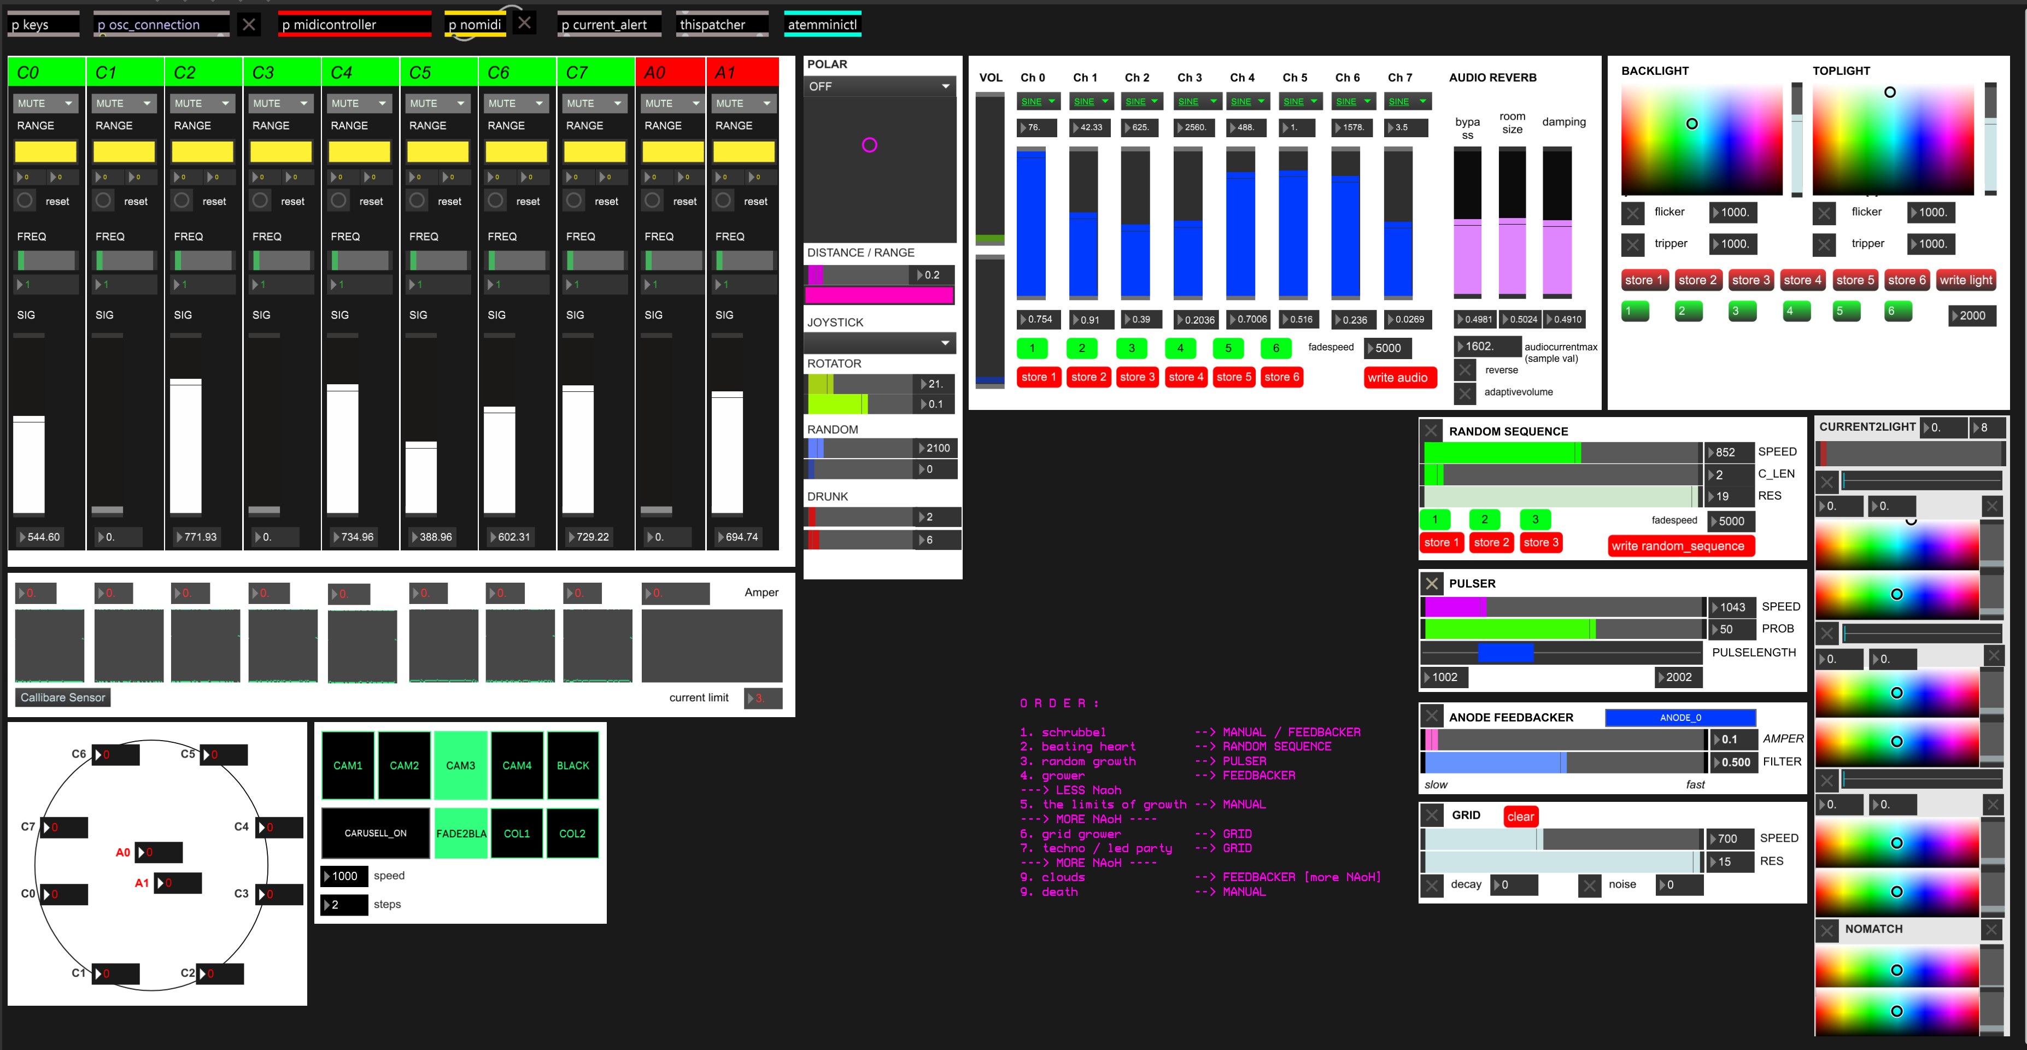Toggle the X box beside PULSER title
This screenshot has height=1050, width=2027.
1431,584
